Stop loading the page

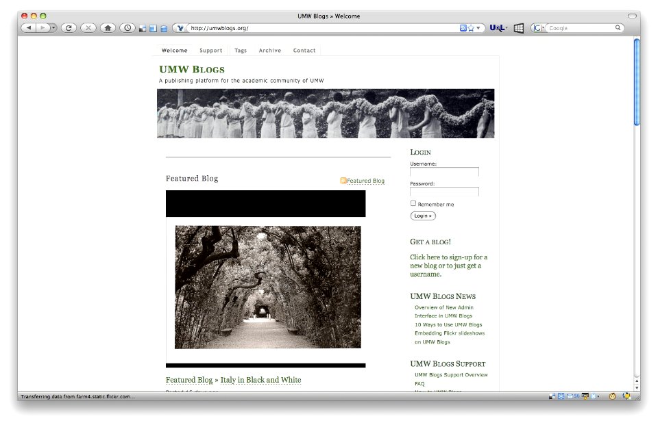[x=88, y=28]
